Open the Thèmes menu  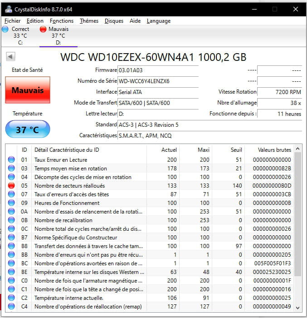pos(89,21)
